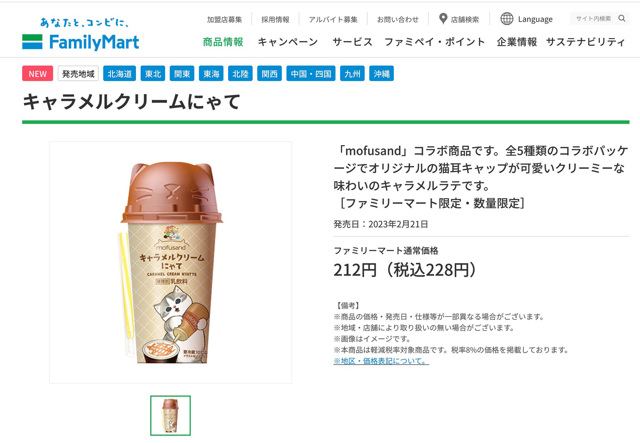Open the 商品情報 menu
The image size is (640, 443).
pos(223,42)
